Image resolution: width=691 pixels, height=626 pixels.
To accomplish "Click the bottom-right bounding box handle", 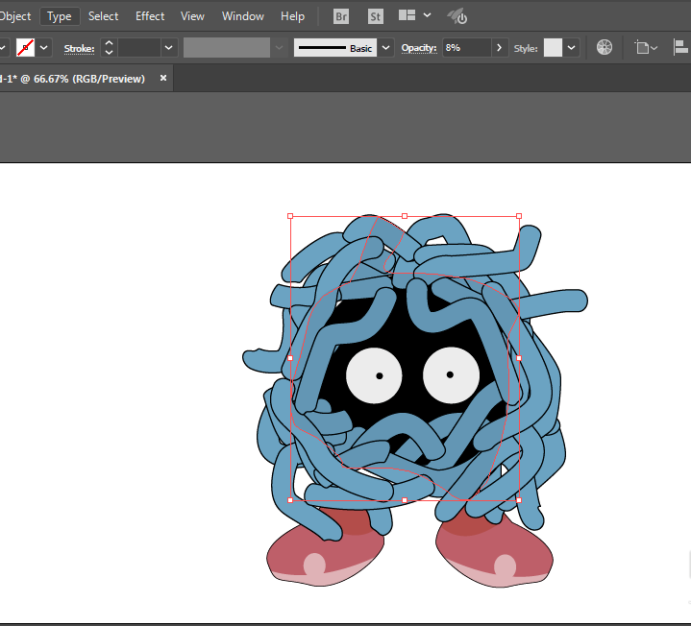I will click(519, 500).
